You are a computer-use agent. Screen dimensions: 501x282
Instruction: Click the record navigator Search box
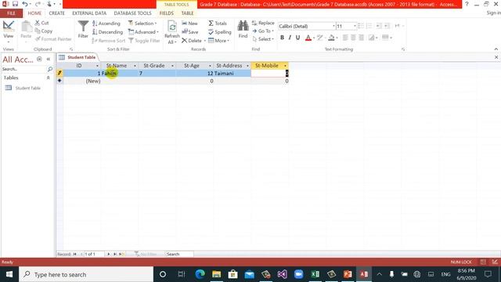[179, 254]
